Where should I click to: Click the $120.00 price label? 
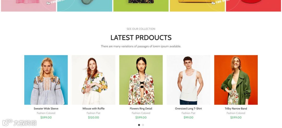(x=93, y=118)
